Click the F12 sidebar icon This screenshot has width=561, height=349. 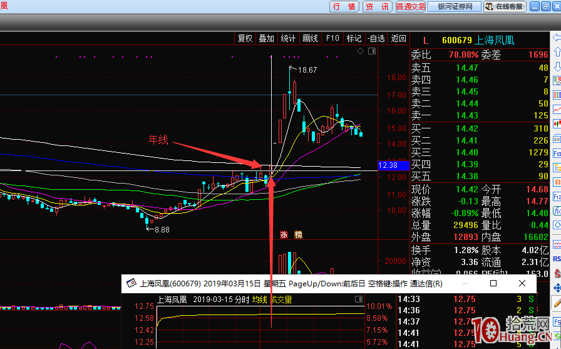557,196
